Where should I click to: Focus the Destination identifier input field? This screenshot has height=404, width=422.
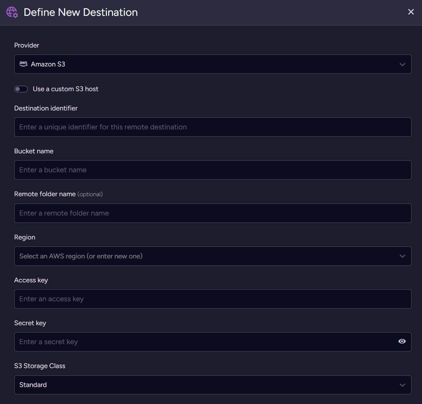[212, 127]
